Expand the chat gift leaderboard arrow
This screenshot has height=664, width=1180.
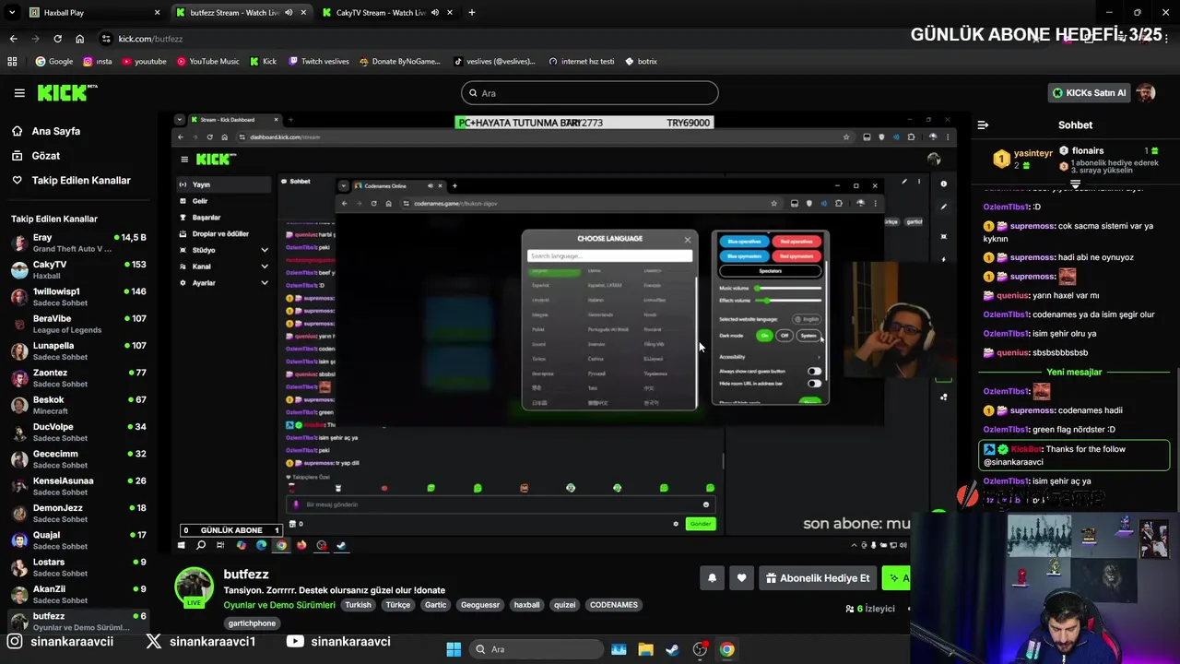pos(1075,184)
